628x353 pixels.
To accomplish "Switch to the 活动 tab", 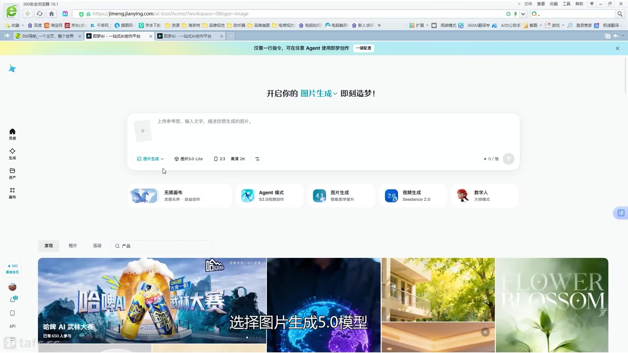I will click(x=97, y=246).
